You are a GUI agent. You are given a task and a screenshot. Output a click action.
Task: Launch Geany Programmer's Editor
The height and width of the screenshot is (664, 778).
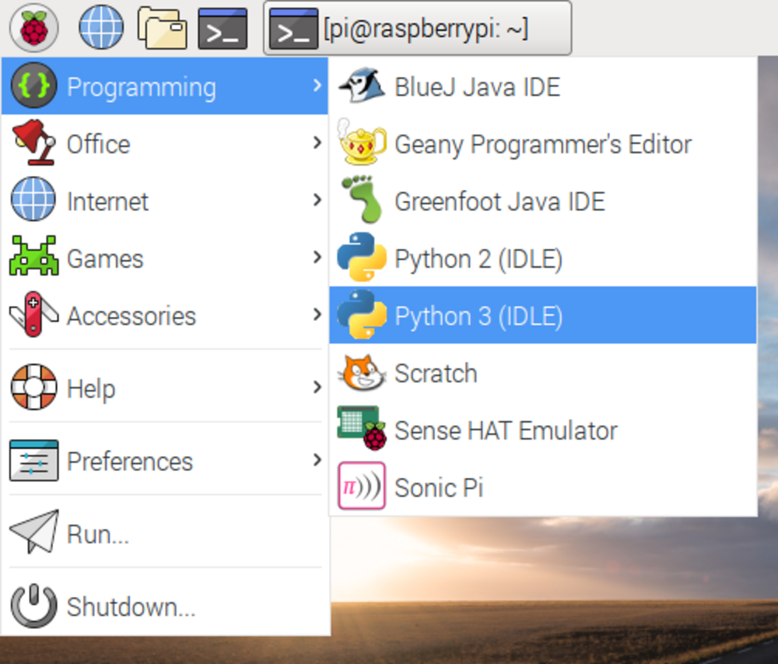click(543, 143)
